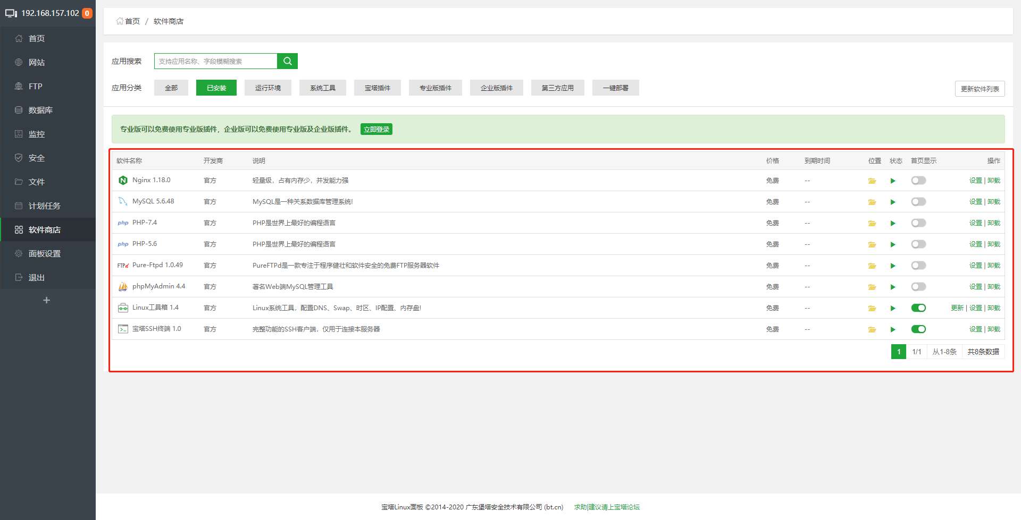
Task: Enable homepage display for Pure-Ftpd 1.0.49
Action: click(x=918, y=266)
